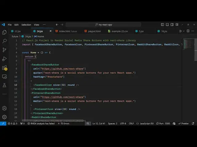Open the github.com/next-share link on line 8
This screenshot has width=197, height=147.
pos(62,69)
